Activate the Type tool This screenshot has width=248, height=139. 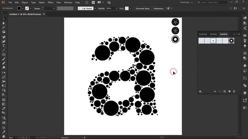(x=3, y=46)
